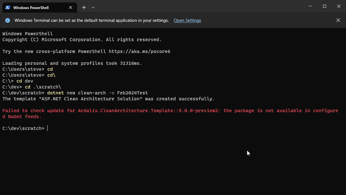This screenshot has height=195, width=346.
Task: Click the blue info icon in the banner
Action: click(8, 20)
